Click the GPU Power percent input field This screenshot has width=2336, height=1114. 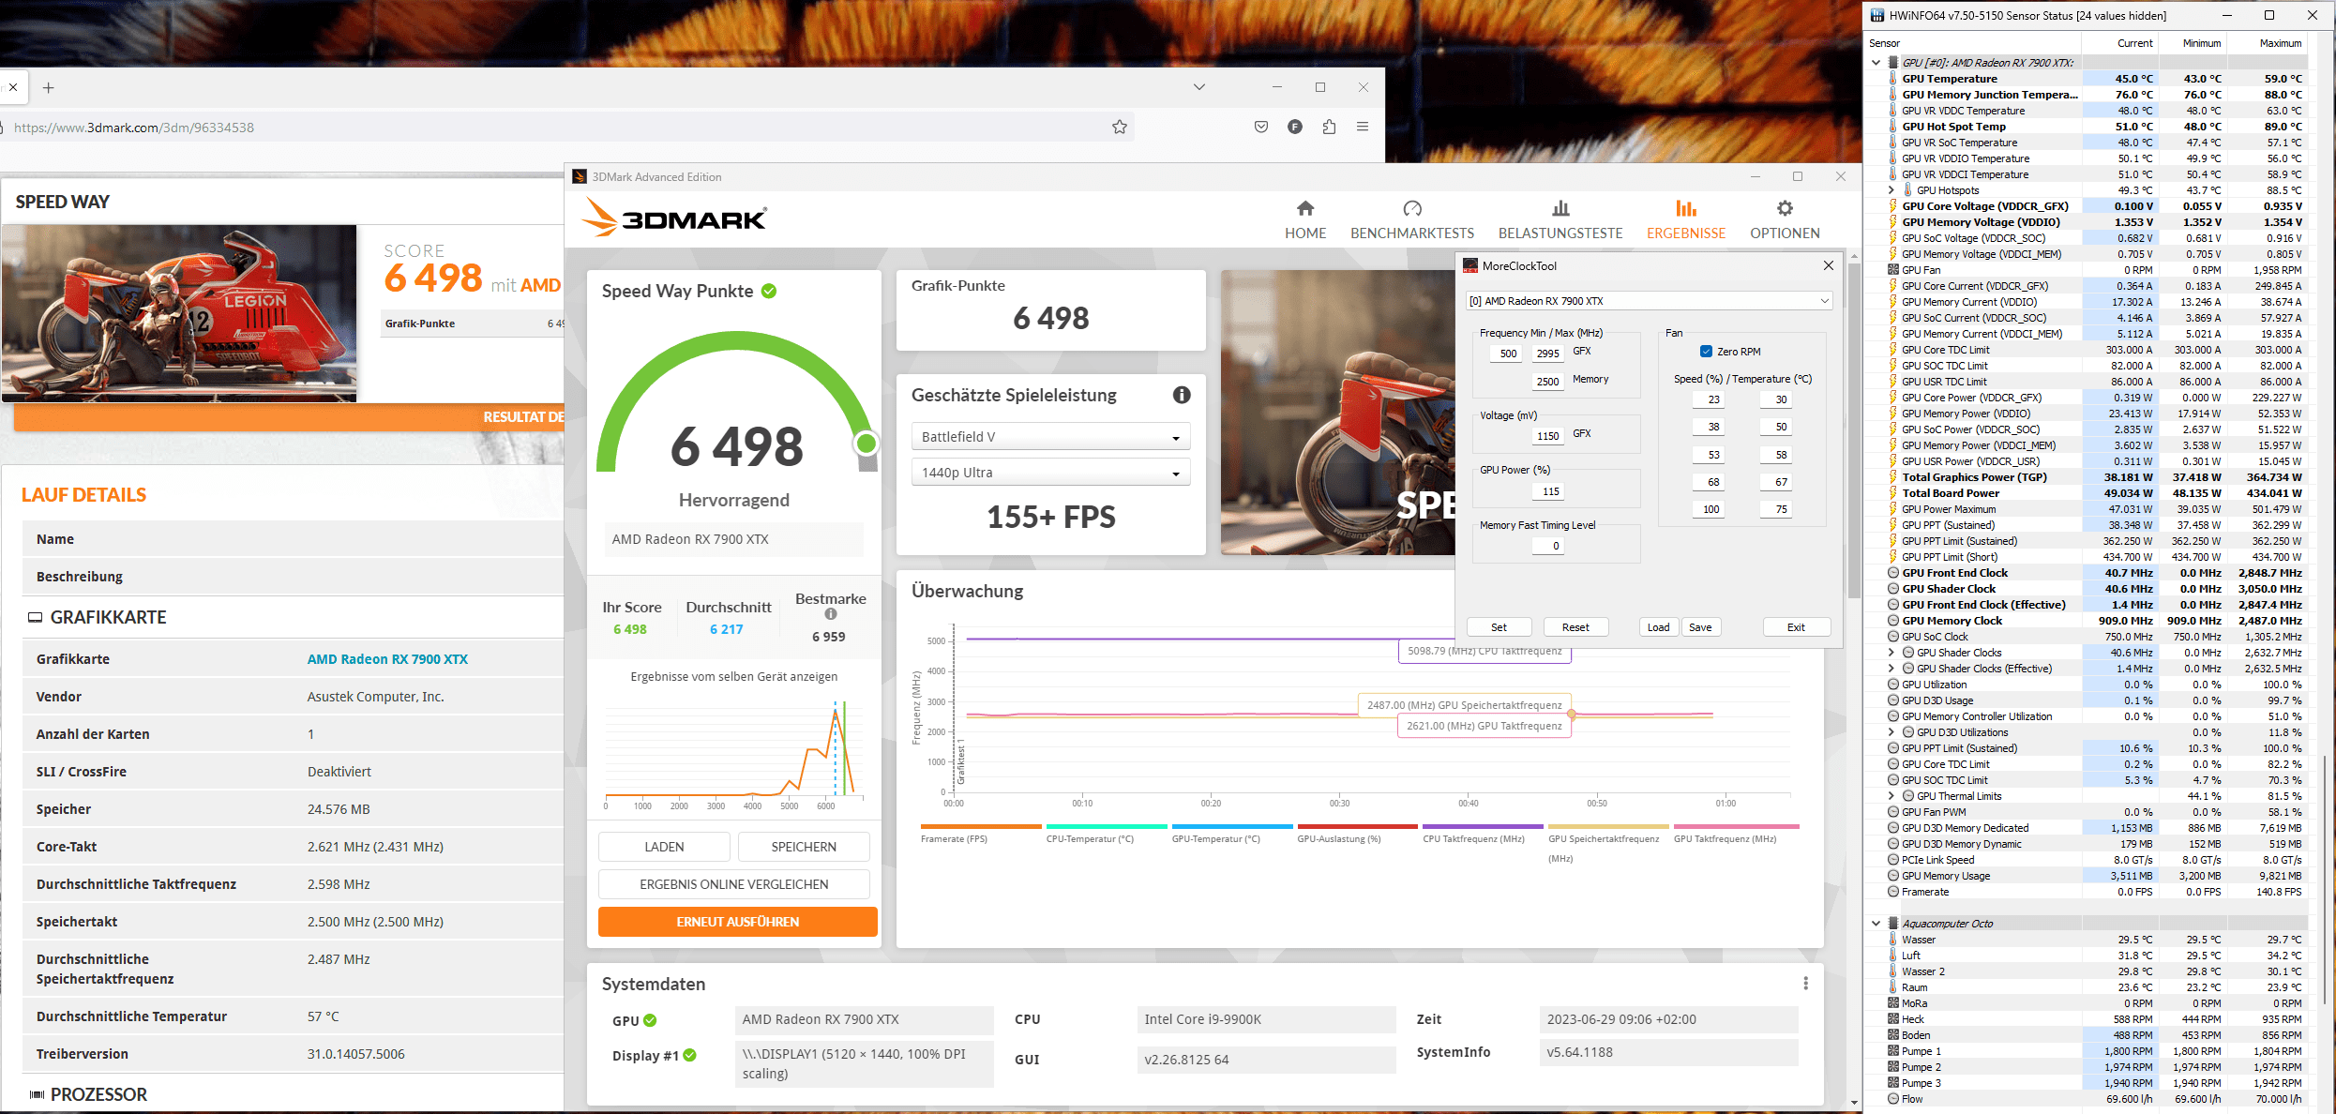[1549, 491]
